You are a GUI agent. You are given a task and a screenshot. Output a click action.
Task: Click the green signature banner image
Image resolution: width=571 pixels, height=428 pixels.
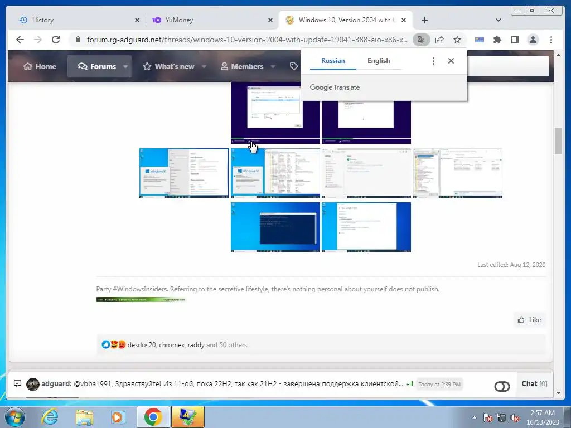(141, 299)
